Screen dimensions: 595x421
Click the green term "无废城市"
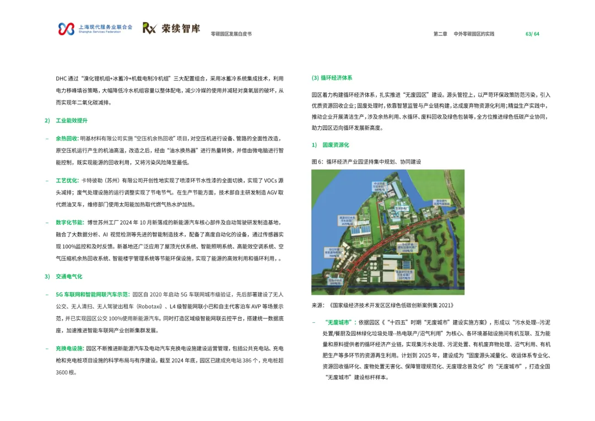(340, 322)
